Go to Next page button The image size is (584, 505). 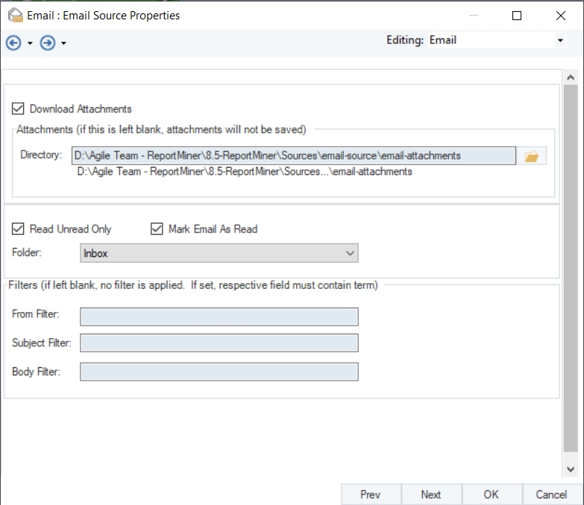[430, 495]
